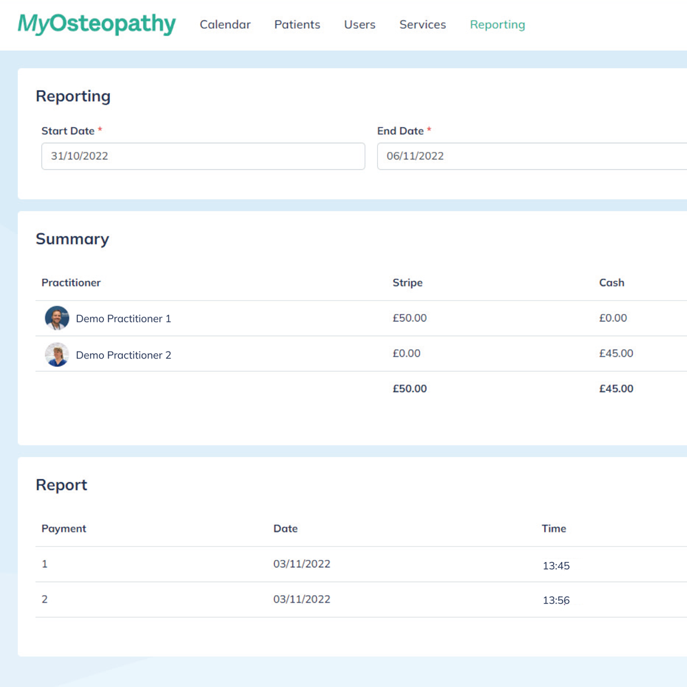Click the Practitioner column header
The height and width of the screenshot is (687, 687).
(x=71, y=282)
